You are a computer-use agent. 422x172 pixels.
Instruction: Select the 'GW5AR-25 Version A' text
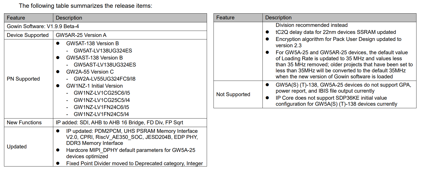pyautogui.click(x=81, y=35)
